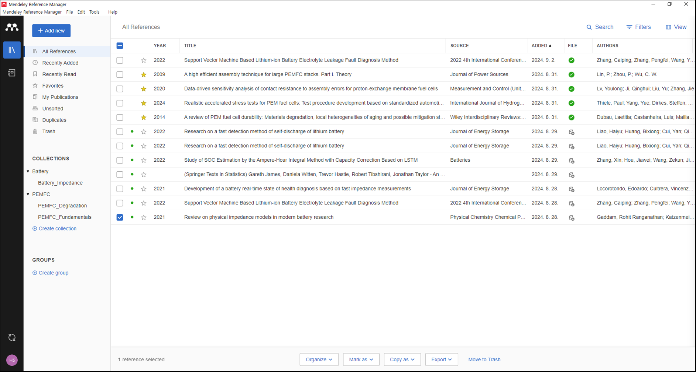The width and height of the screenshot is (696, 372).
Task: Select the PEMFC_Degradation collection
Action: click(x=62, y=206)
